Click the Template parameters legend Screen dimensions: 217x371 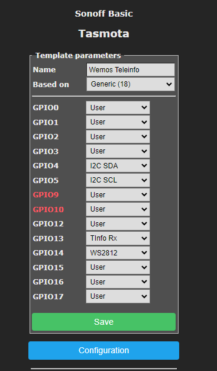point(78,56)
